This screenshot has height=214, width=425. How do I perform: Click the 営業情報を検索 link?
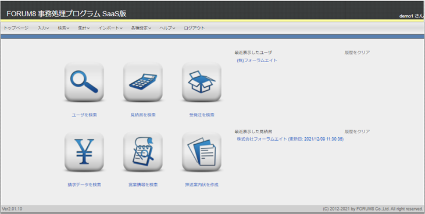143,185
